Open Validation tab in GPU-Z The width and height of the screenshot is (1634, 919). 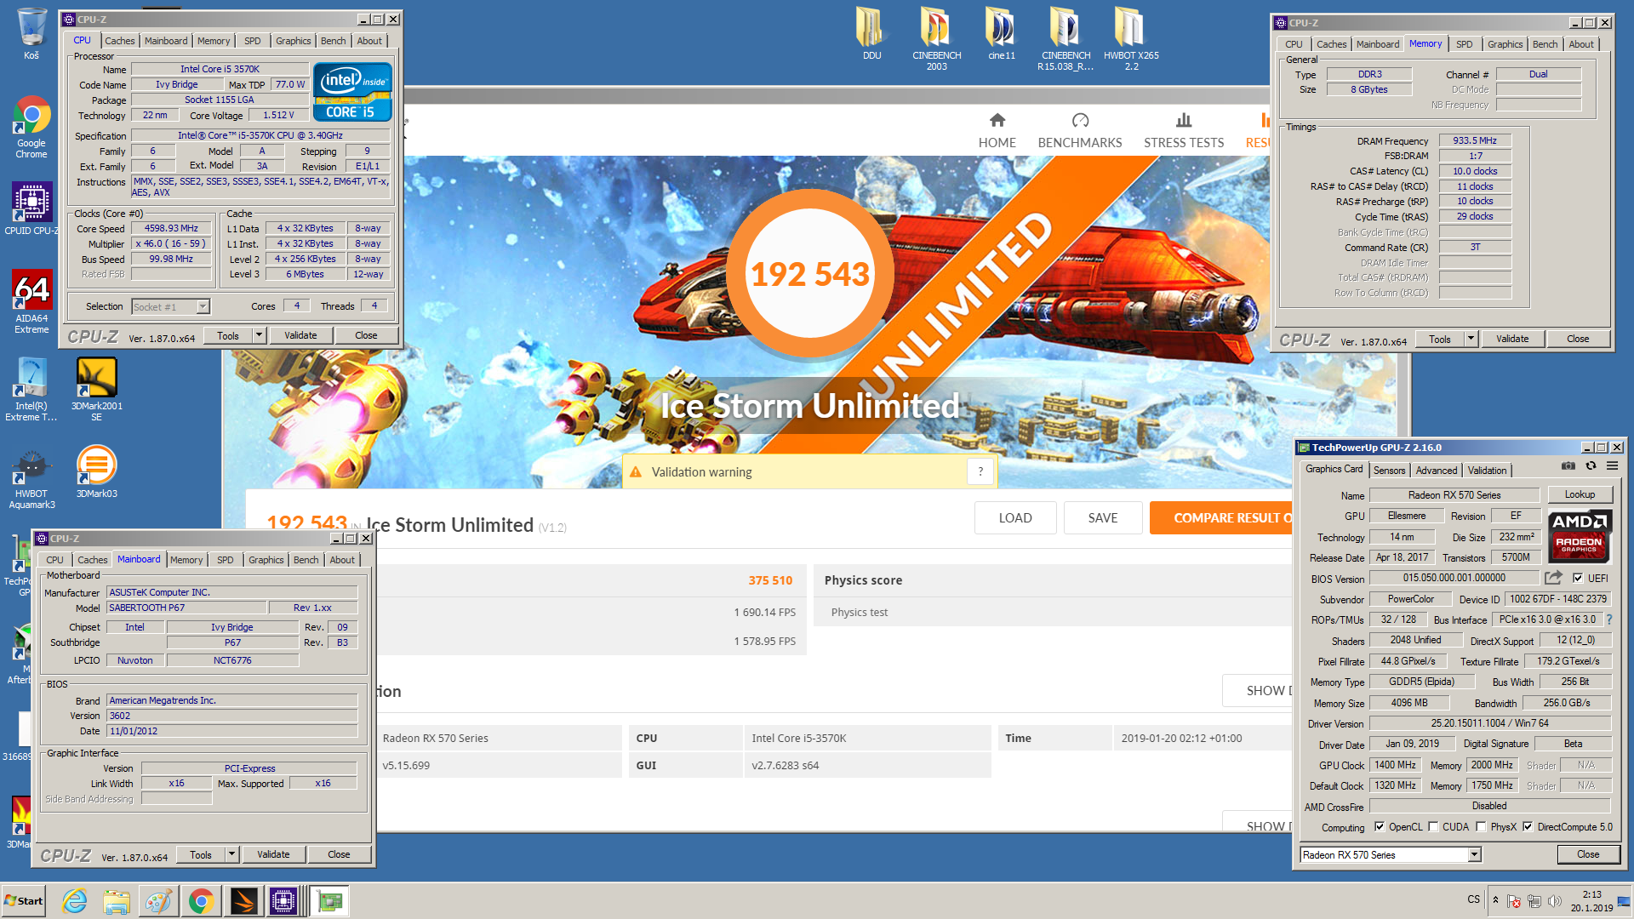pos(1487,471)
